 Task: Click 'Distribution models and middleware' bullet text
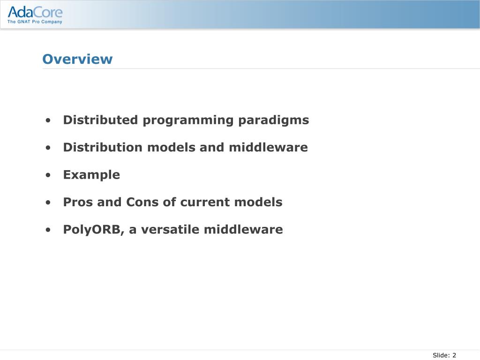pos(185,147)
